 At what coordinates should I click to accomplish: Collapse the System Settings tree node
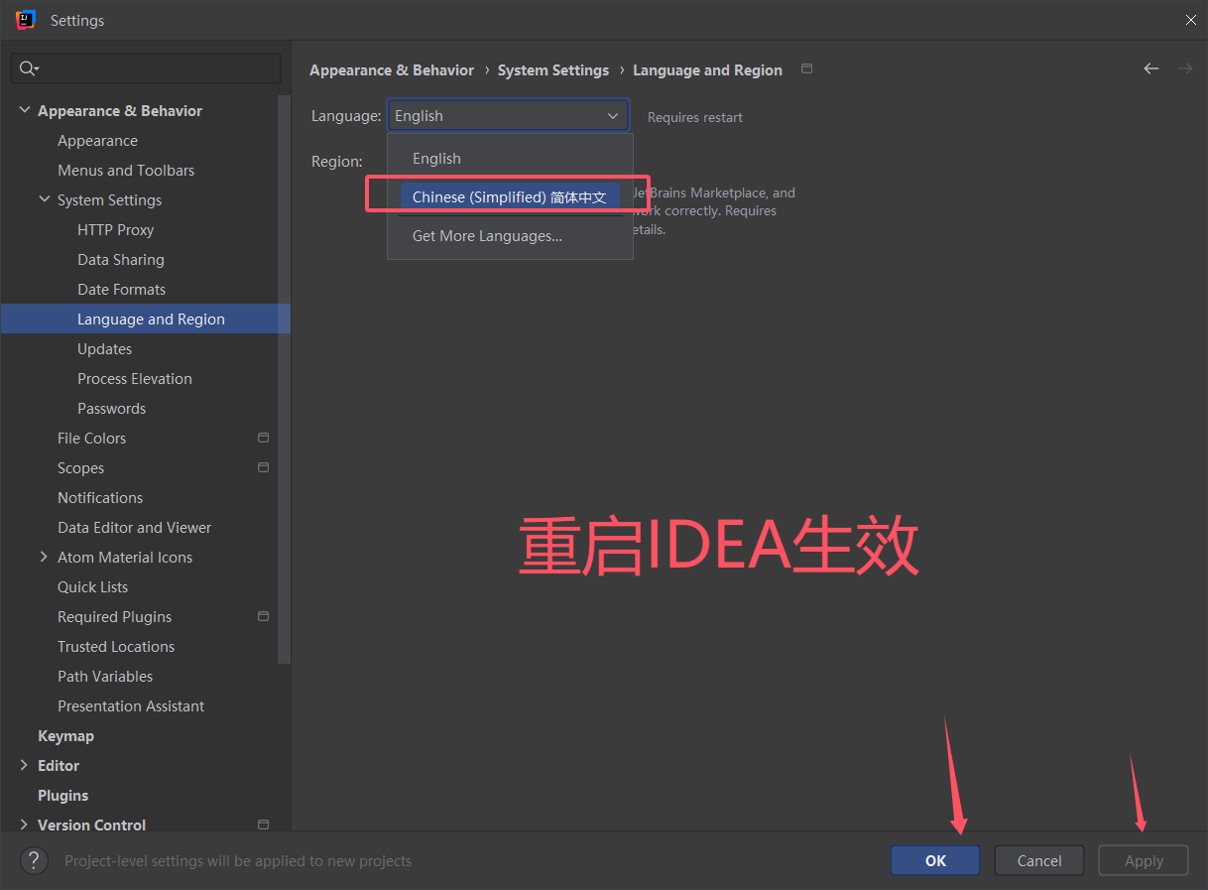click(45, 199)
